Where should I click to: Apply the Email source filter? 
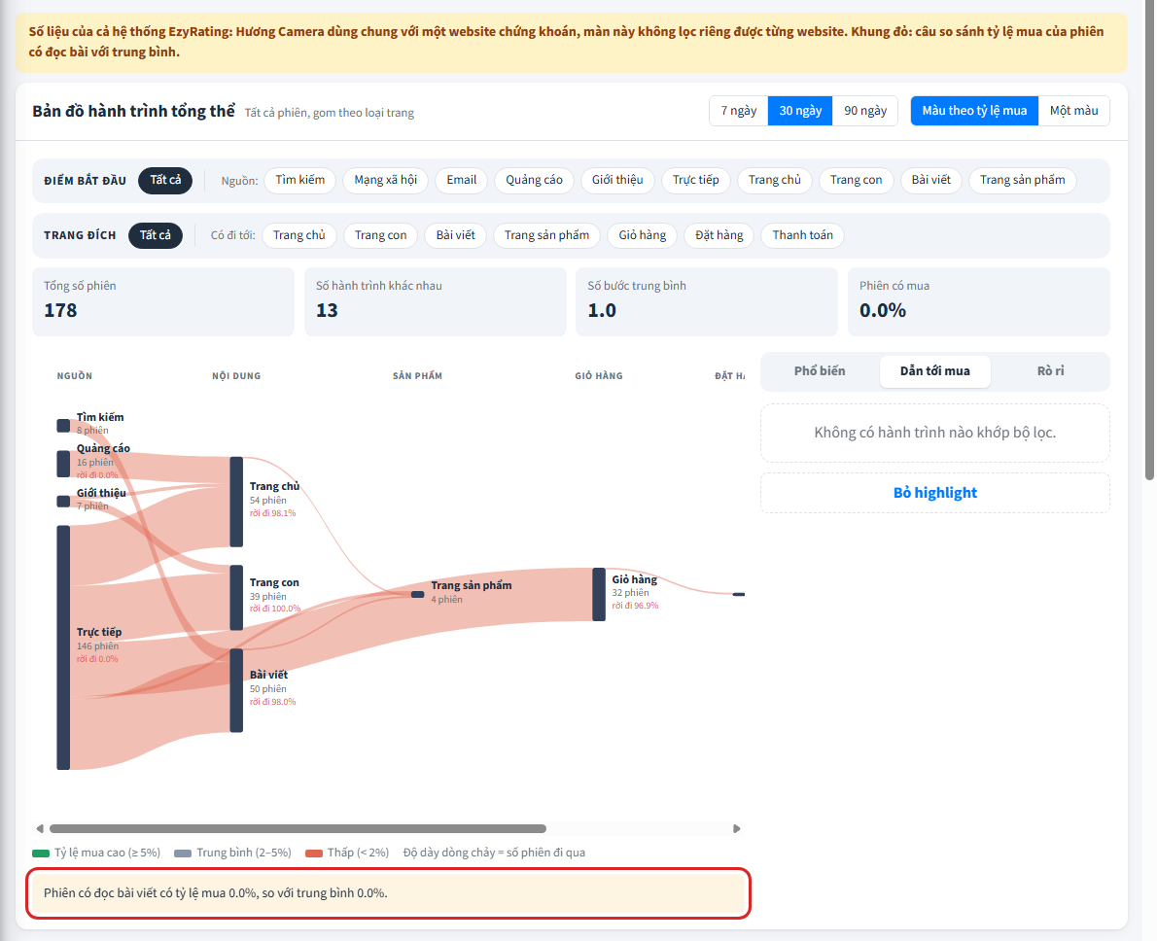pyautogui.click(x=462, y=180)
